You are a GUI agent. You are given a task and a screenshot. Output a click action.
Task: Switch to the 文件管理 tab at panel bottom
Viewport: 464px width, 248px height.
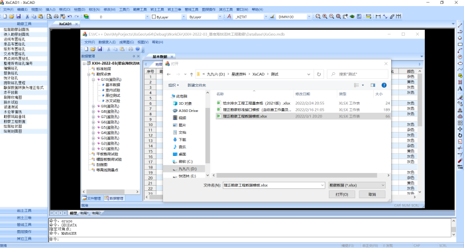point(91,198)
